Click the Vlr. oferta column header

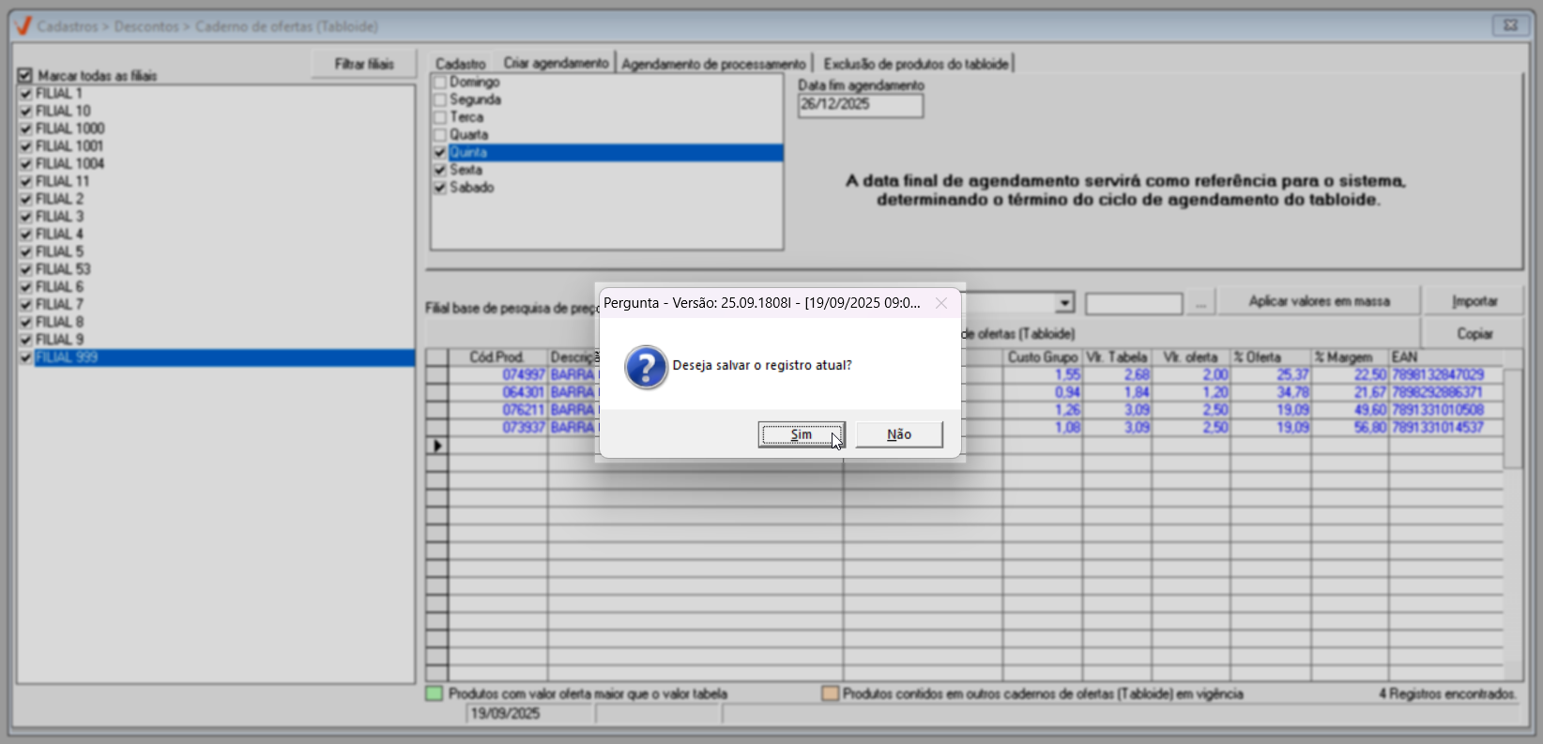point(1191,357)
